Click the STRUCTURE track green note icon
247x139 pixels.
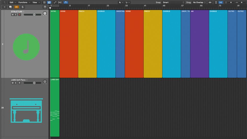coord(26,47)
